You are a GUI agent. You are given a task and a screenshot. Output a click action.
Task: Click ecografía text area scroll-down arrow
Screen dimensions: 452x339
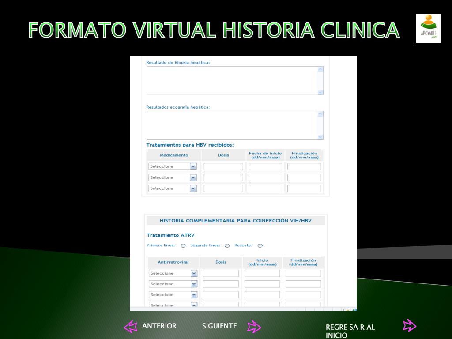(x=320, y=137)
